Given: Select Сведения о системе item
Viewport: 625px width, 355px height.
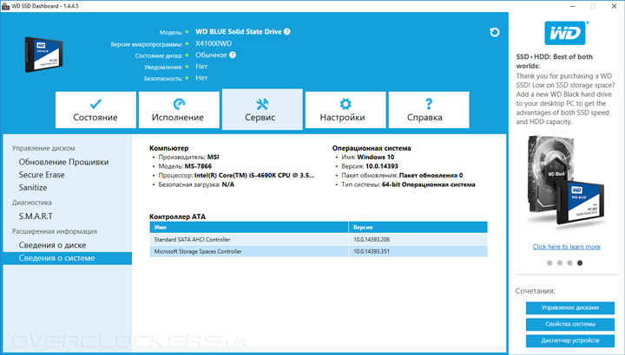Looking at the screenshot, I should pyautogui.click(x=68, y=258).
